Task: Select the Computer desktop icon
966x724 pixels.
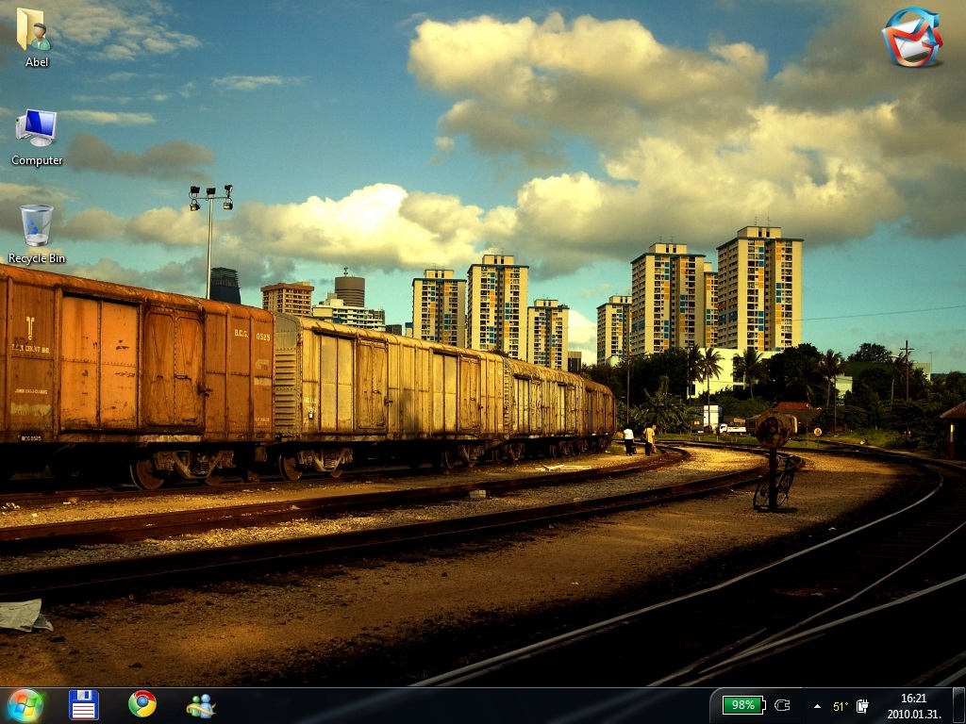Action: coord(36,128)
